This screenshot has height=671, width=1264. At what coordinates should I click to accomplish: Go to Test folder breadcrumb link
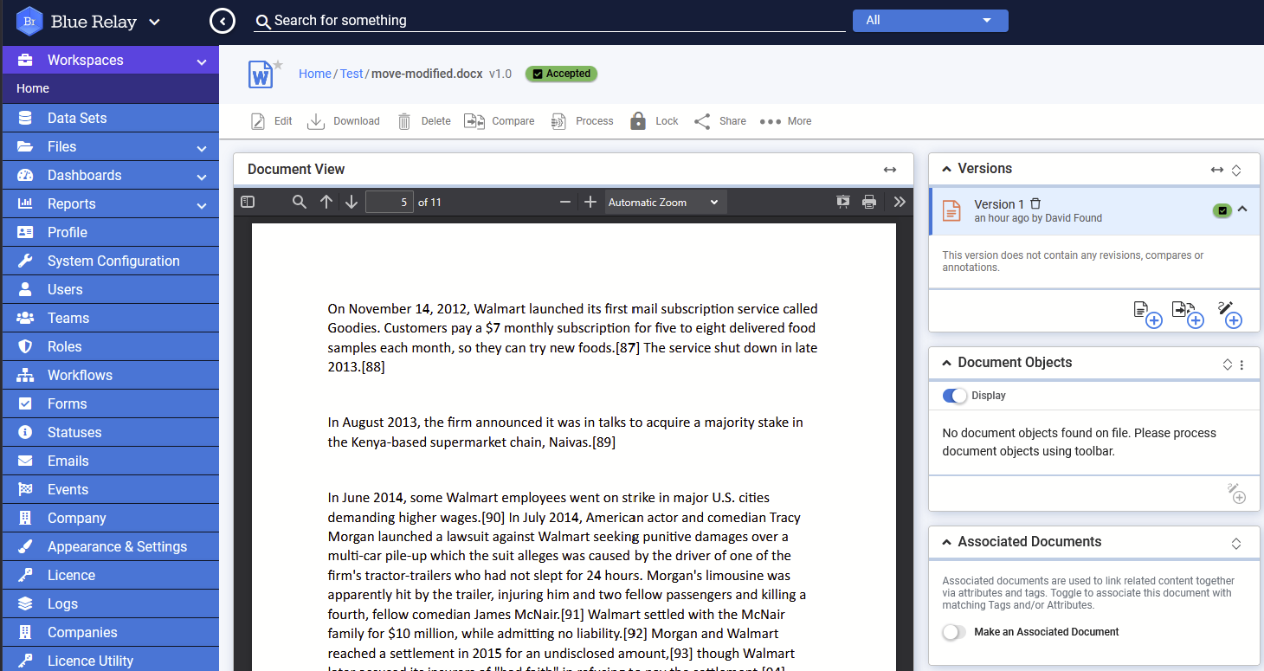(351, 74)
